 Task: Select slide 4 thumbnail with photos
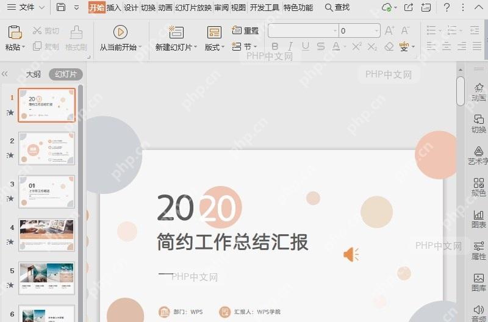tap(47, 235)
